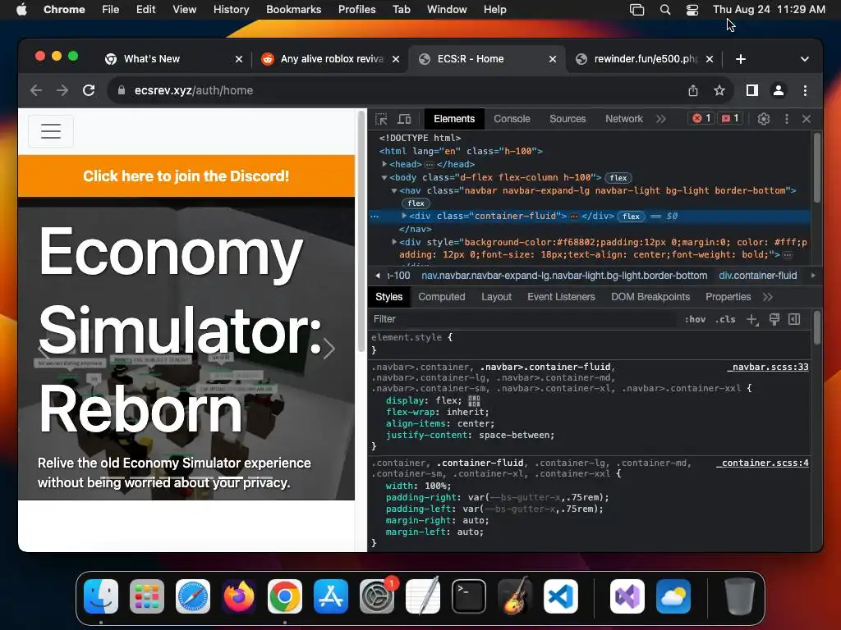The width and height of the screenshot is (841, 630).
Task: Switch to the Console tab
Action: coord(512,119)
